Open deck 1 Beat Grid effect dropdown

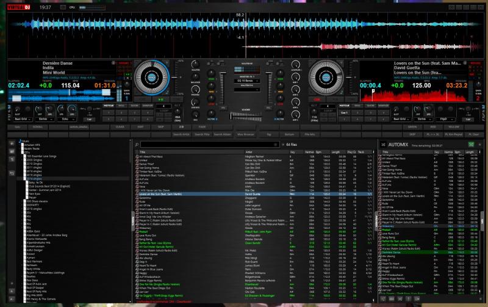[23, 119]
